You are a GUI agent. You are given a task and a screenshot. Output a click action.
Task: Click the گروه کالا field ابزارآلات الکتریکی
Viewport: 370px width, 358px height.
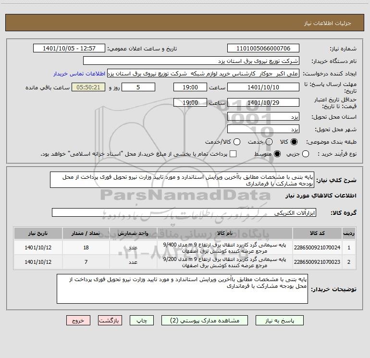coord(184,212)
